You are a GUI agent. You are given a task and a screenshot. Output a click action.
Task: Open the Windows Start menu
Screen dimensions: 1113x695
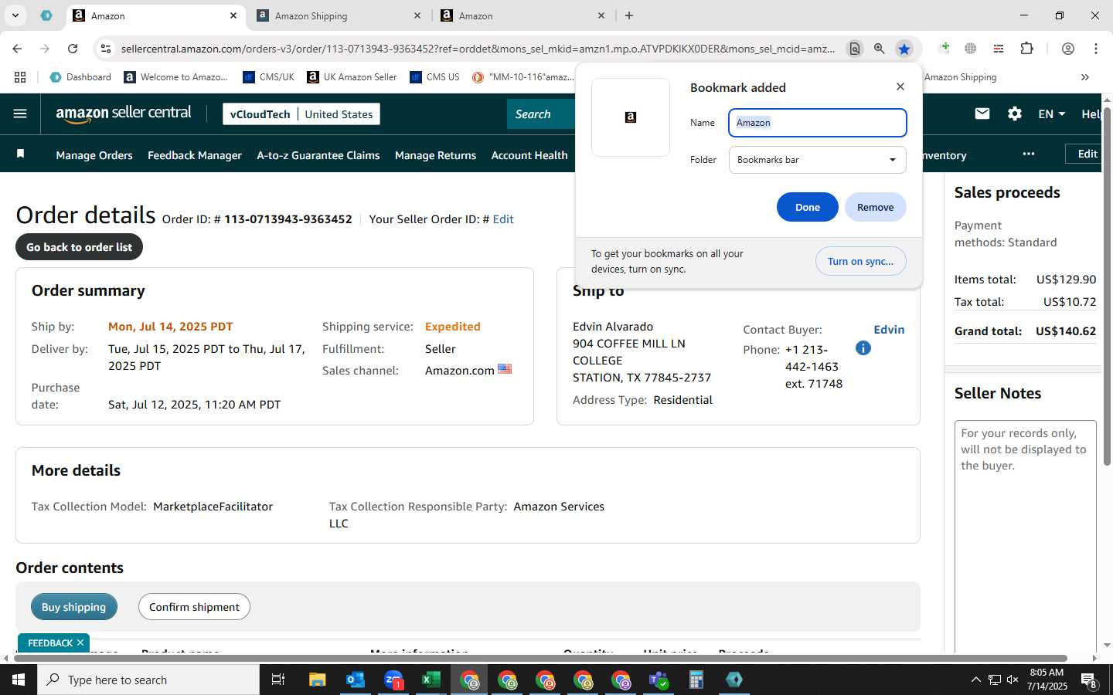click(19, 680)
